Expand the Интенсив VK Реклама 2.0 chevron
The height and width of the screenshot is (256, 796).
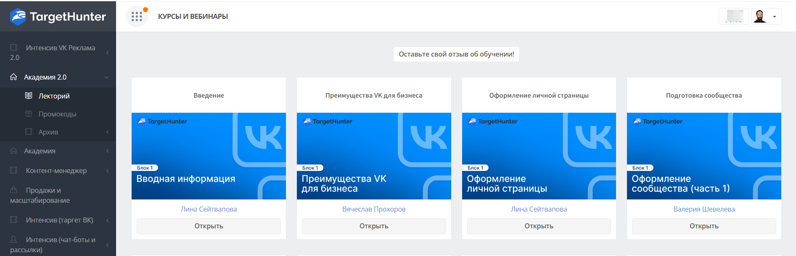coord(107,52)
